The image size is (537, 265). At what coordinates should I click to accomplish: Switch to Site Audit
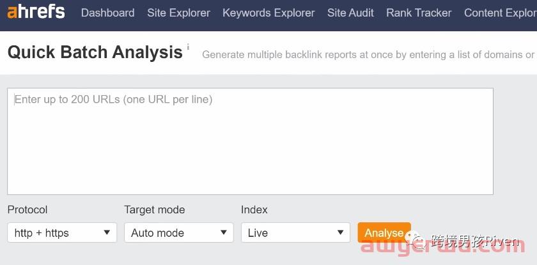pos(350,13)
